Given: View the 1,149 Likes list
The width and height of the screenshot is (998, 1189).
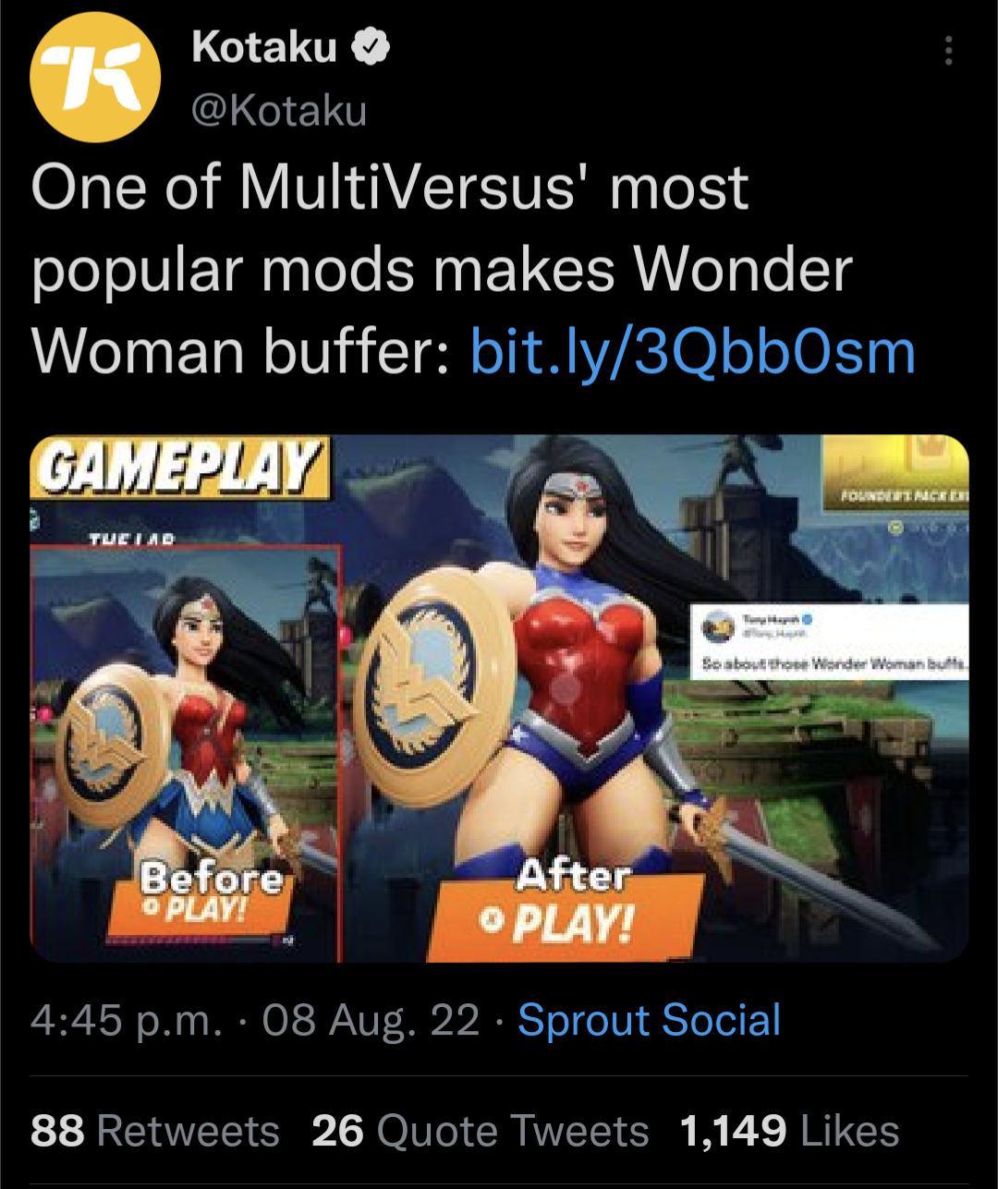Looking at the screenshot, I should click(789, 1131).
